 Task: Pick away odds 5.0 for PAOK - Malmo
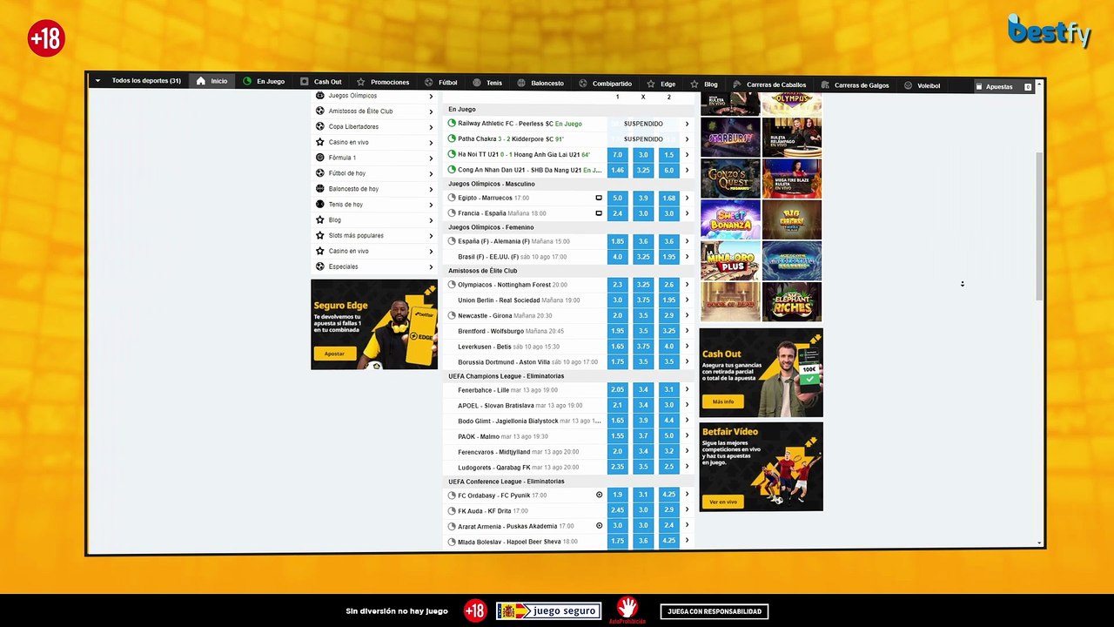pos(668,435)
